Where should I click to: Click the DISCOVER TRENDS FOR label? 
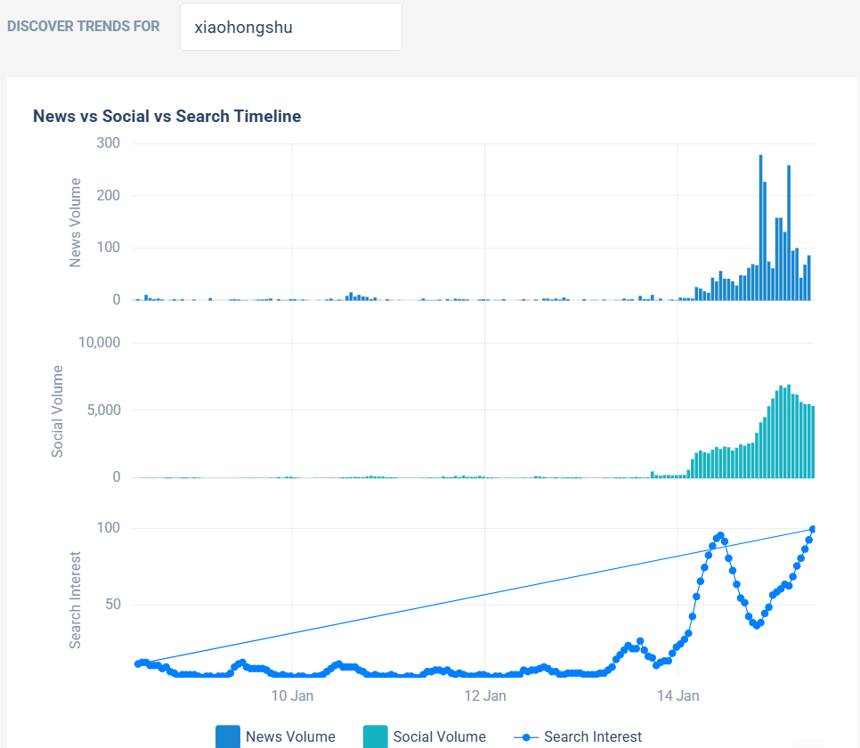point(84,27)
